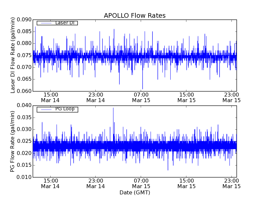Select the PG Loop legend box
Image resolution: width=263 pixels, height=197 pixels.
click(57, 109)
